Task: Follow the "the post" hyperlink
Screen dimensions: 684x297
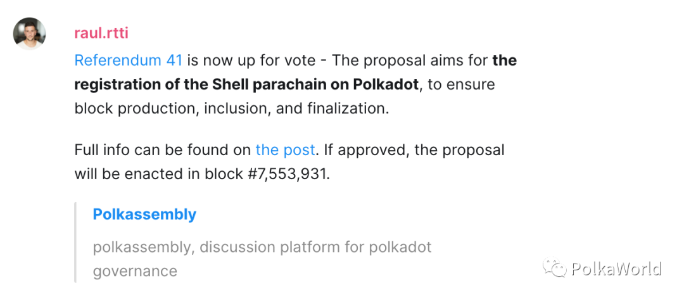Action: pyautogui.click(x=285, y=150)
